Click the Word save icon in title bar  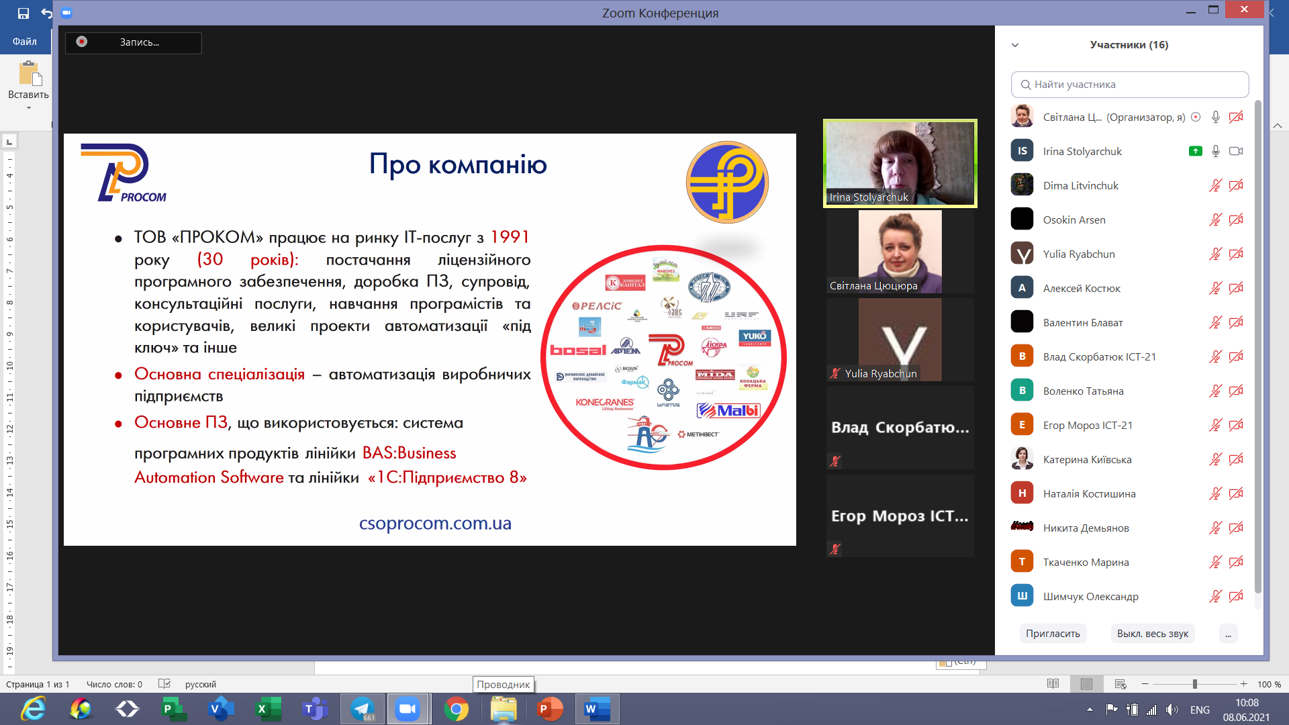(23, 13)
